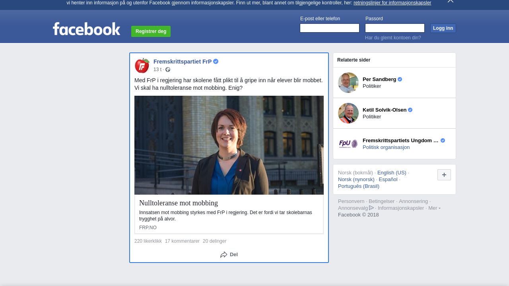The height and width of the screenshot is (286, 509).
Task: Click the Norsk (bokmål) current language text
Action: [356, 173]
